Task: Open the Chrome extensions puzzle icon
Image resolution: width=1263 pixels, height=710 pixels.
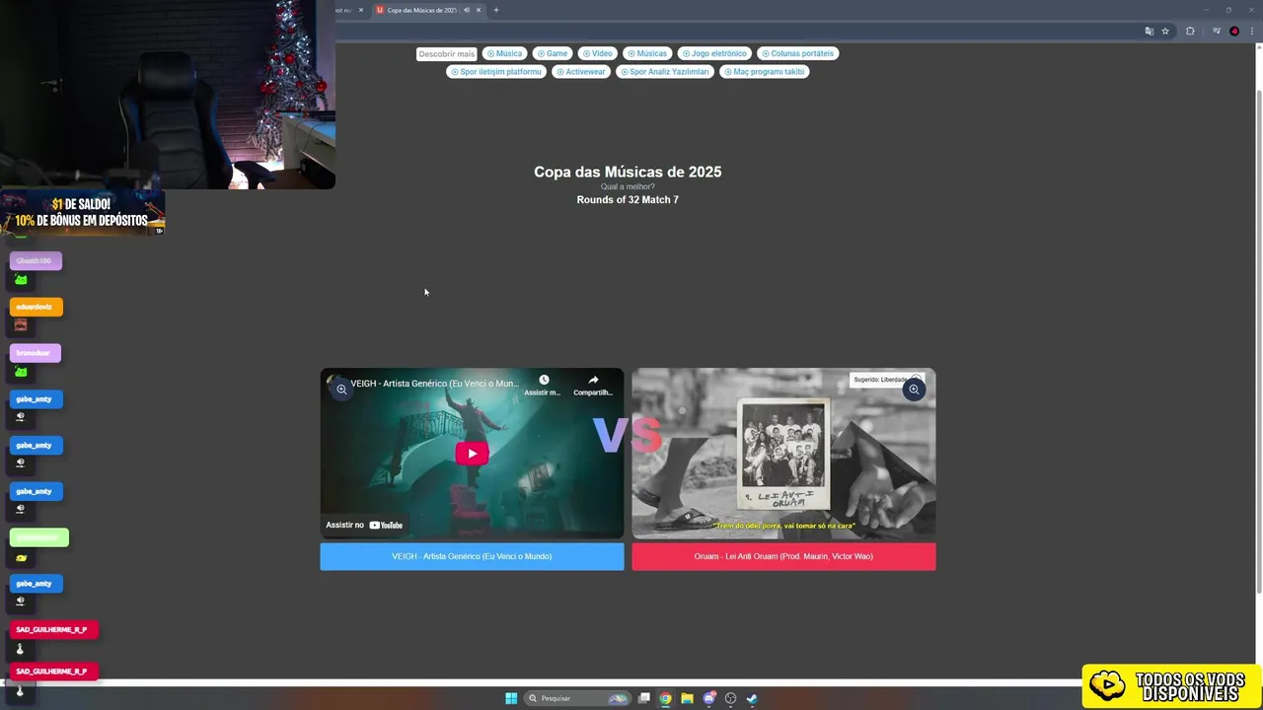Action: click(1190, 31)
